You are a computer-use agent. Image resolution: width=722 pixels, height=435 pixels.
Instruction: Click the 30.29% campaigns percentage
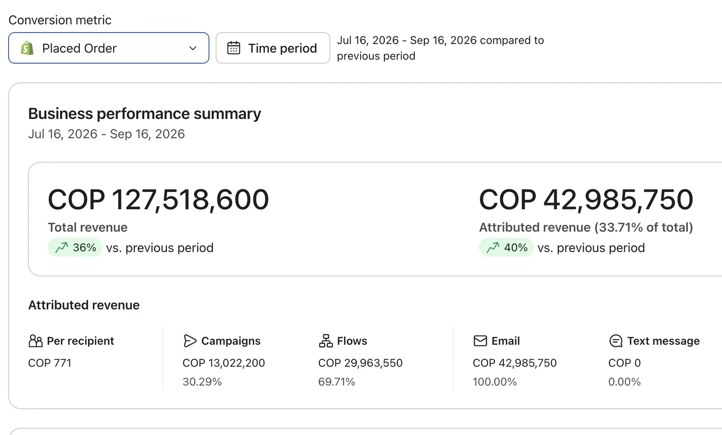(x=202, y=382)
